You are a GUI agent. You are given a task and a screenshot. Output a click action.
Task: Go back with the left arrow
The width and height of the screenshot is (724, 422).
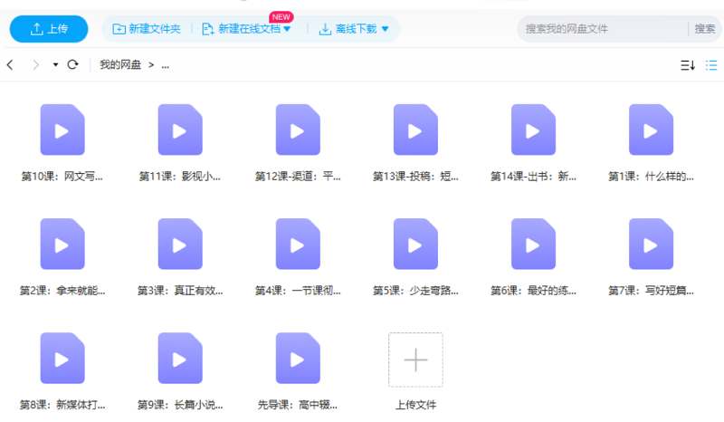coord(11,65)
